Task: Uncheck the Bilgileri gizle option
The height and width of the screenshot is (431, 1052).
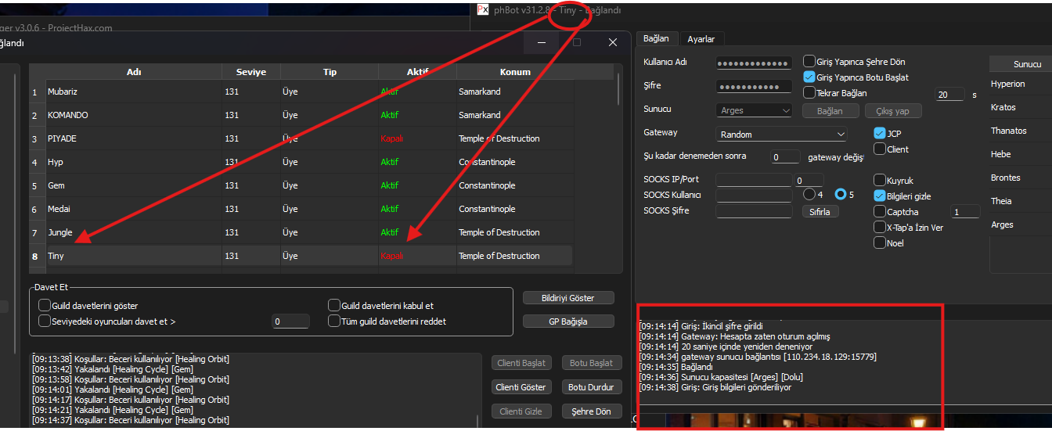Action: point(880,196)
